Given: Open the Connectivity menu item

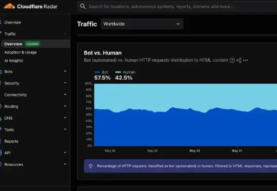Looking at the screenshot, I should pyautogui.click(x=15, y=95).
